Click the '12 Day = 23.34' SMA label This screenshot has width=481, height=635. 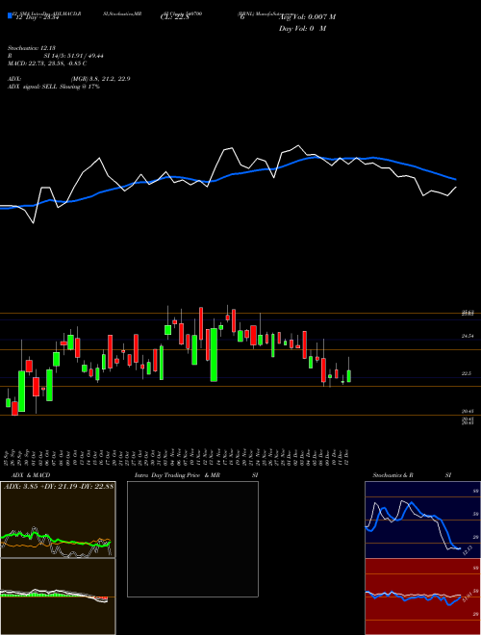pos(38,17)
